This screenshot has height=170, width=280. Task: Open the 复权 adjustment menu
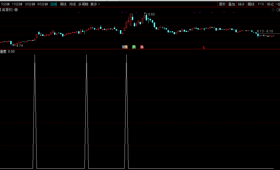[222, 4]
